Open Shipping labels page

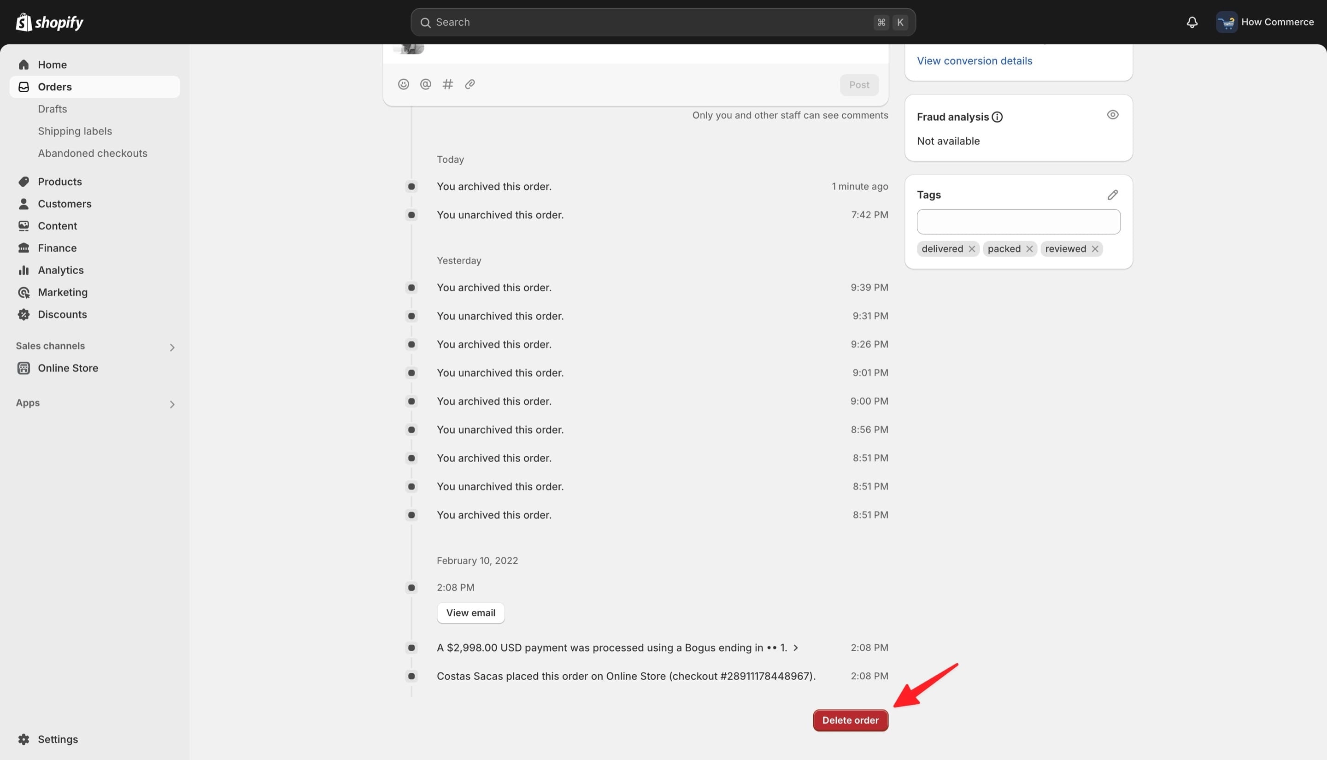click(x=75, y=131)
